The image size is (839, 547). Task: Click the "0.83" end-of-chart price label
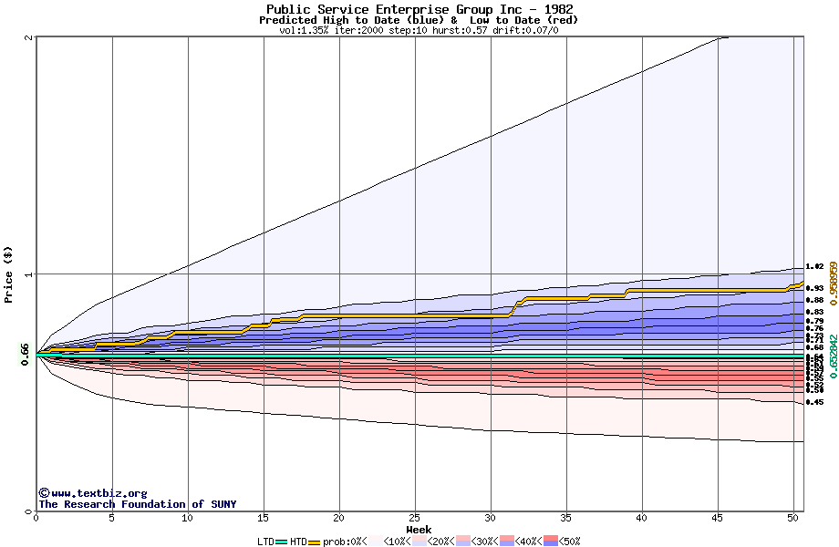[814, 312]
